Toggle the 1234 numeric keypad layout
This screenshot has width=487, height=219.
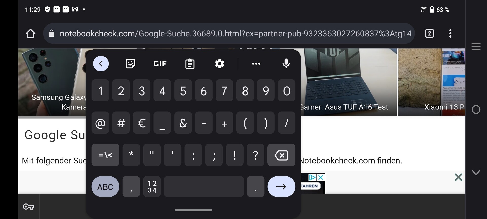[x=152, y=187]
